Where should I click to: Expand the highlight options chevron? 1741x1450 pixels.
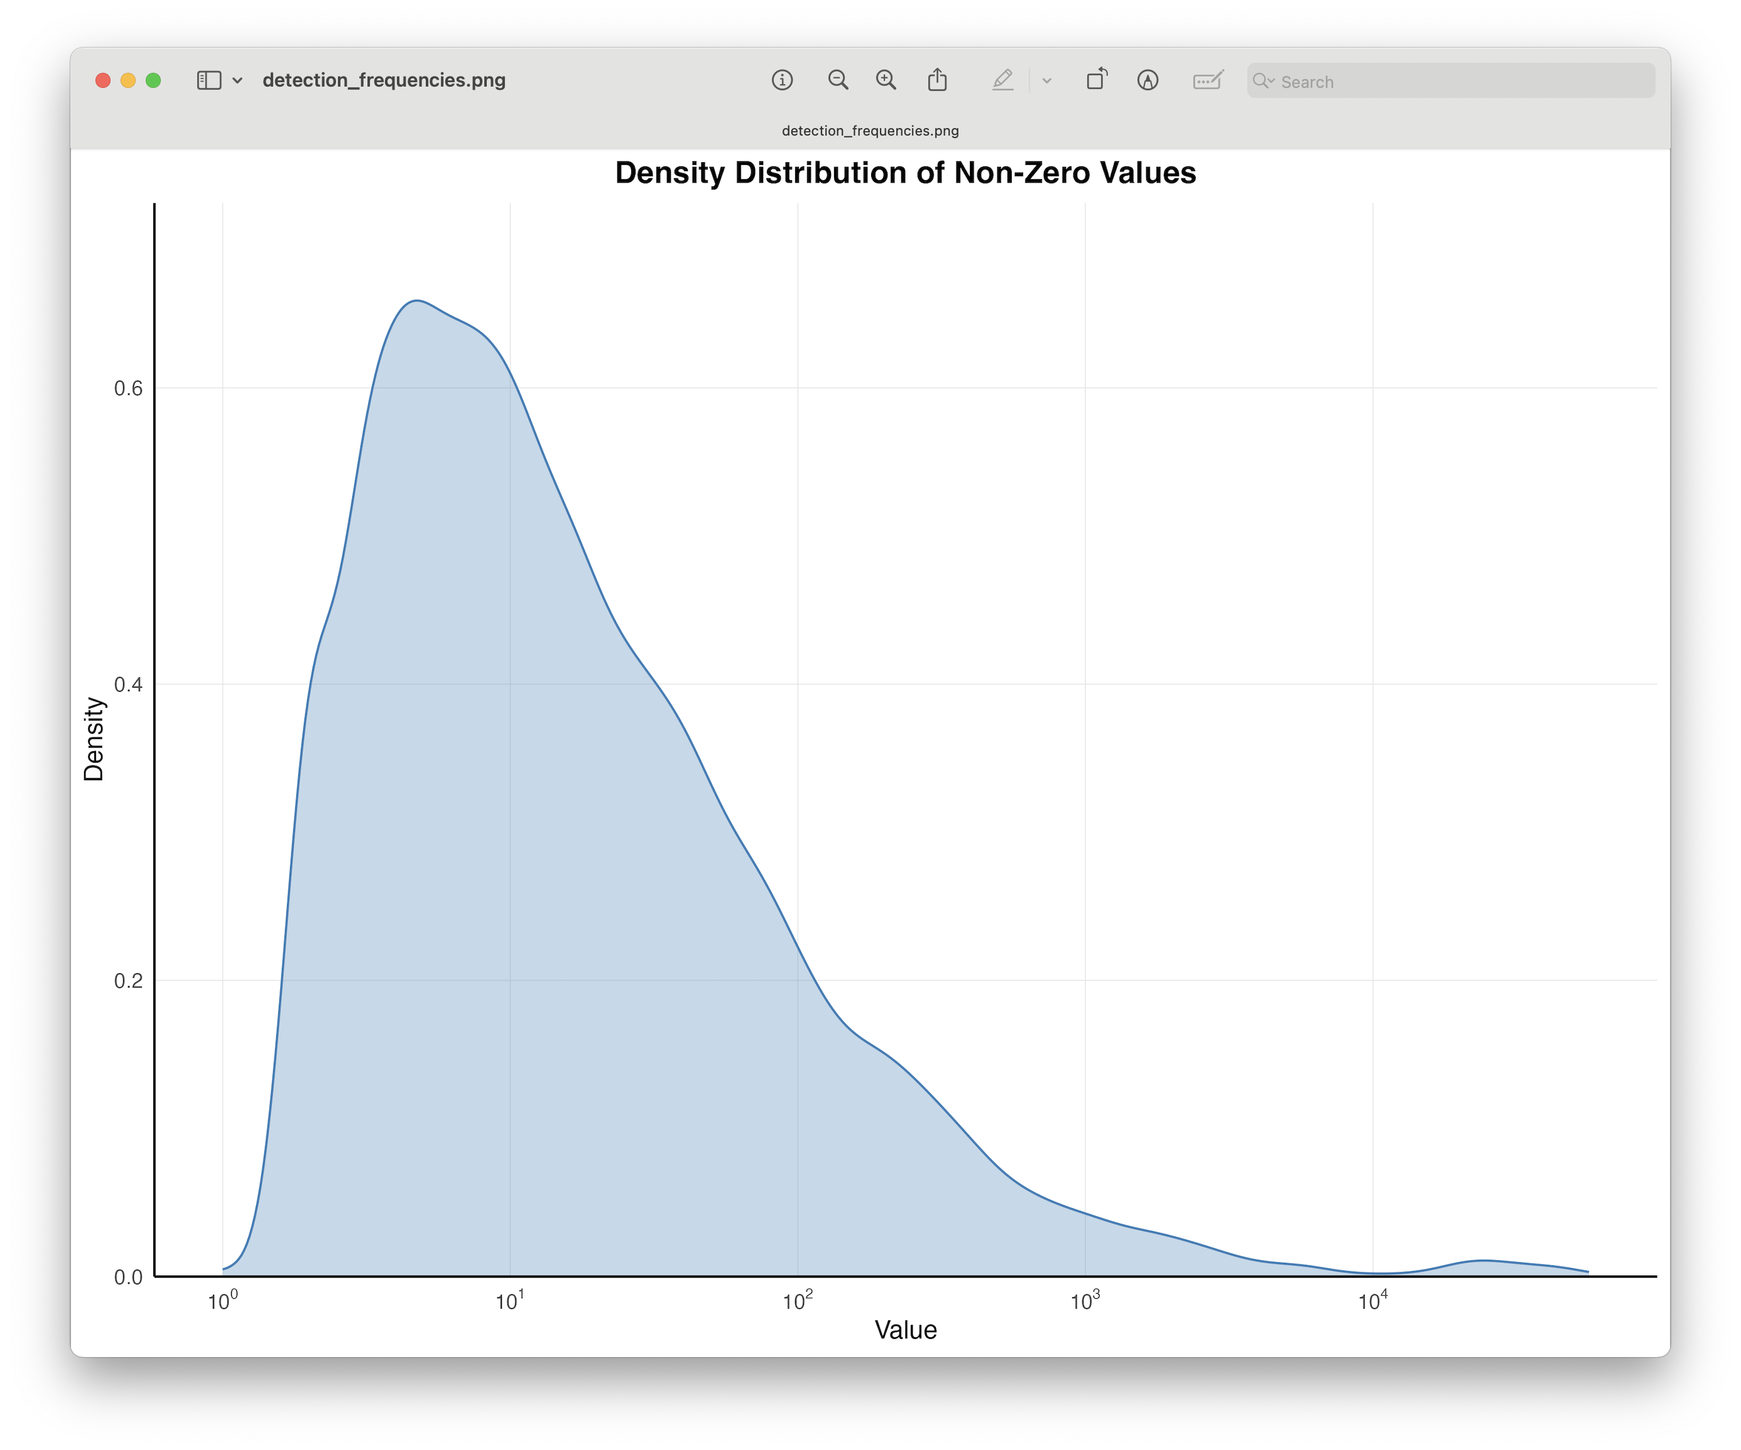tap(1047, 81)
